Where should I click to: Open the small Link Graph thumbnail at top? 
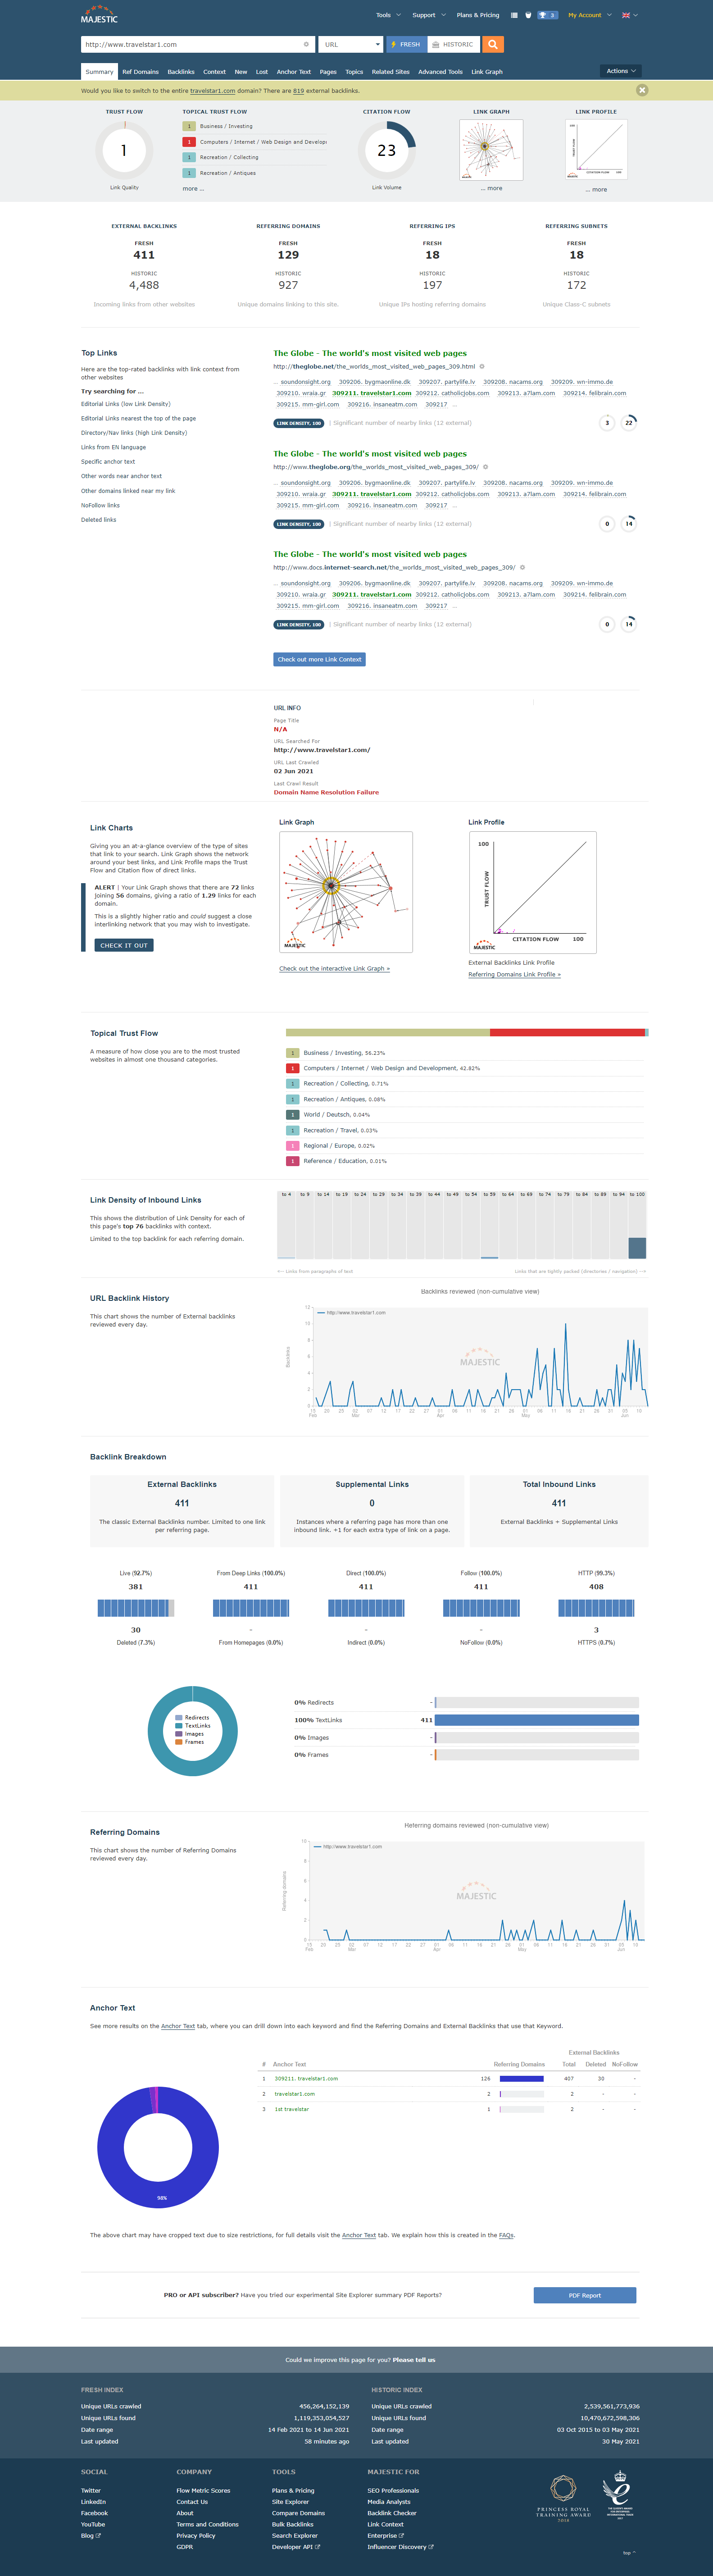[x=491, y=150]
